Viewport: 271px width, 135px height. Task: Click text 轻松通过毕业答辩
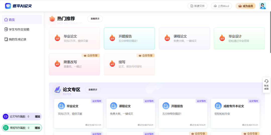click(239, 41)
